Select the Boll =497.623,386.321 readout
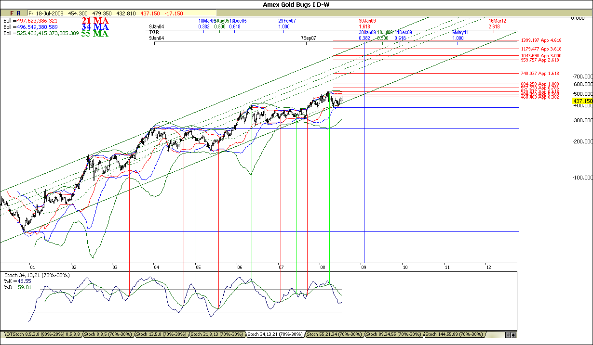The height and width of the screenshot is (345, 593). click(30, 21)
